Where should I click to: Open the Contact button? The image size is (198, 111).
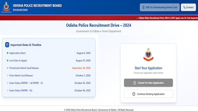pyautogui.click(x=188, y=7)
